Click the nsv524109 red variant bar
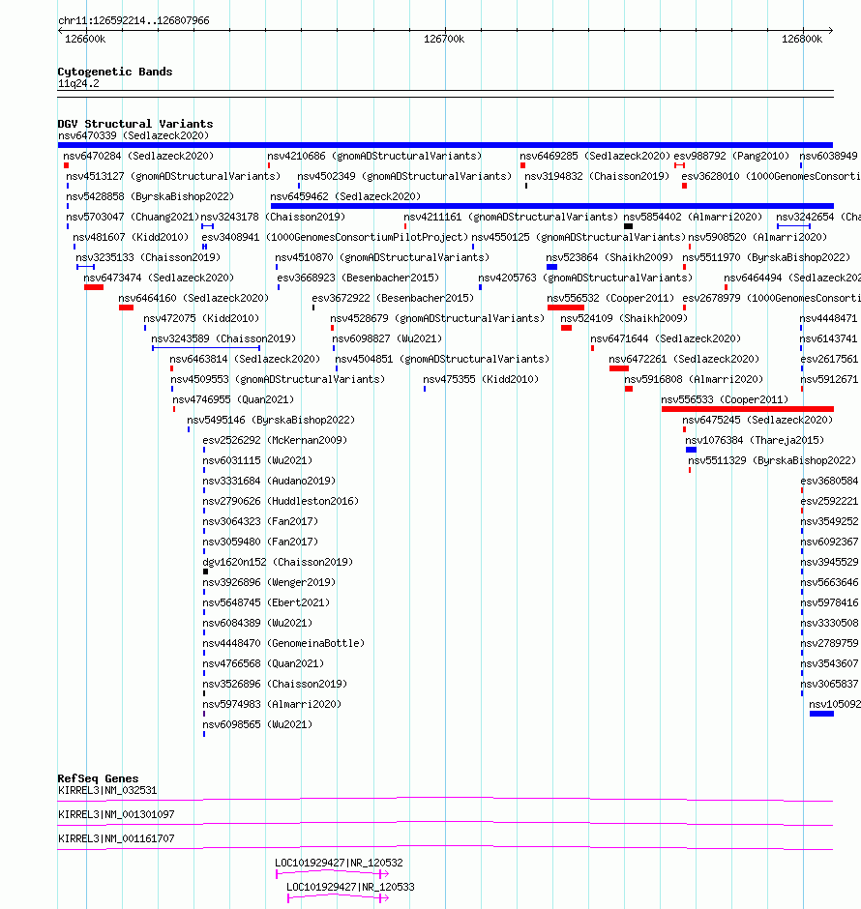This screenshot has width=861, height=909. point(567,328)
